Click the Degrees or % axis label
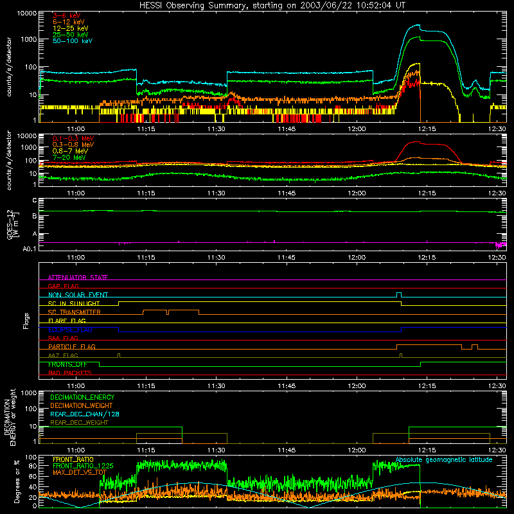This screenshot has height=514, width=514. 17,481
